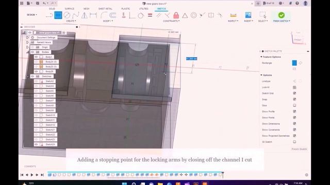Toggle Show Points checkbox
The image size is (330, 185).
[294, 118]
